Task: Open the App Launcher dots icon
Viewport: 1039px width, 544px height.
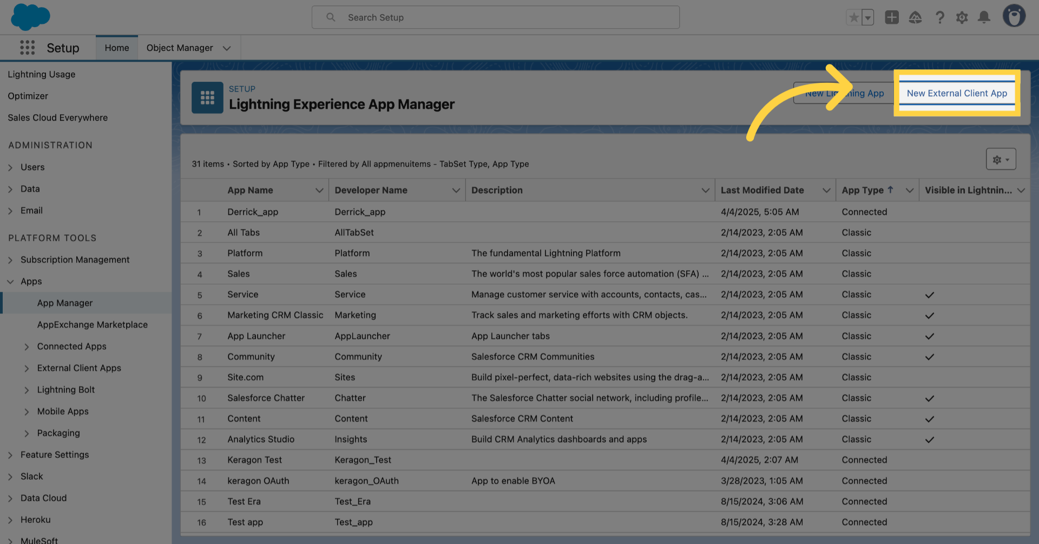Action: 27,48
